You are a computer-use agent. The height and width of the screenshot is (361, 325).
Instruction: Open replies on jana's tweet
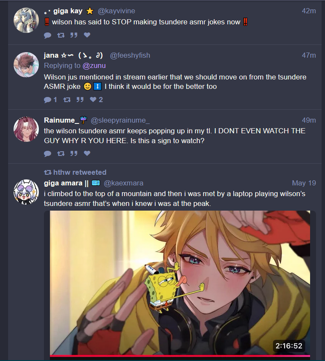(50, 100)
